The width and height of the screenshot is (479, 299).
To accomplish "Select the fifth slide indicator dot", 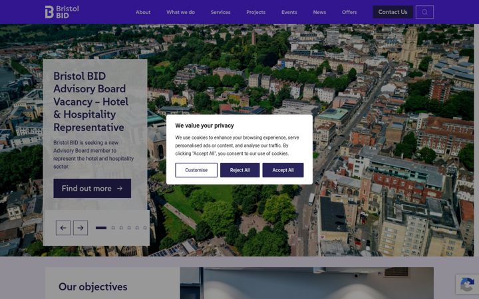I will [137, 228].
